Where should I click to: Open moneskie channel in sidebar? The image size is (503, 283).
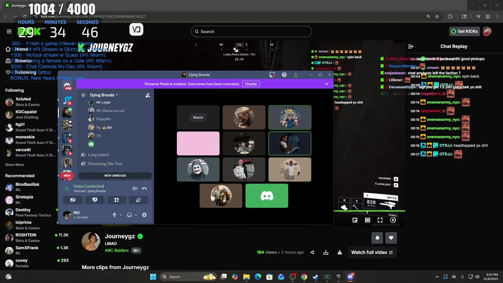tap(29, 140)
